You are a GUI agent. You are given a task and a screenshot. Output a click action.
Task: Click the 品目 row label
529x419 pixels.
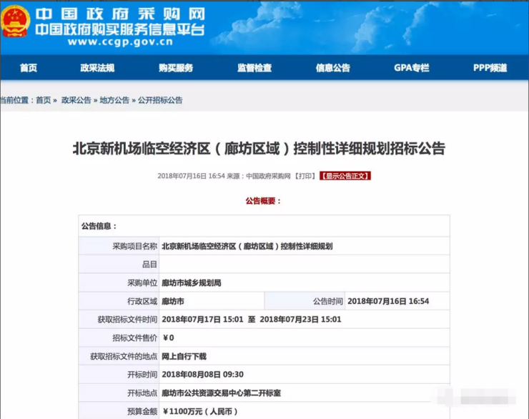click(149, 265)
